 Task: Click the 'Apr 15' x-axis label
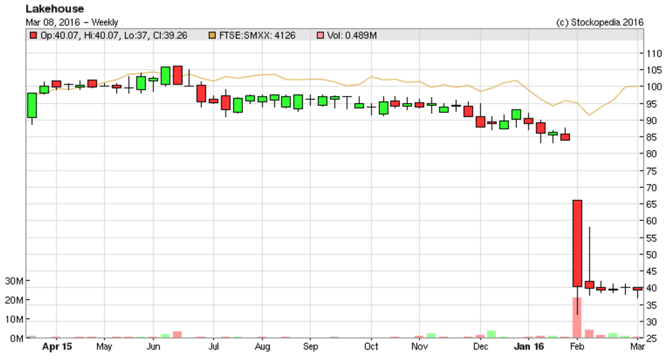point(57,347)
